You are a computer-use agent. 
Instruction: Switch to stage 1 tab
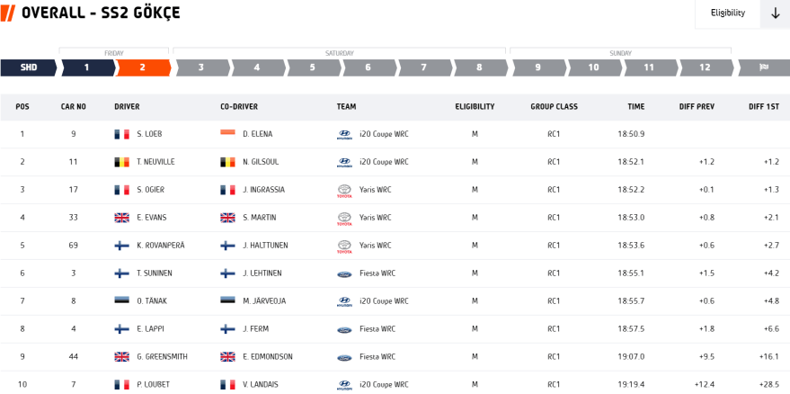click(86, 67)
